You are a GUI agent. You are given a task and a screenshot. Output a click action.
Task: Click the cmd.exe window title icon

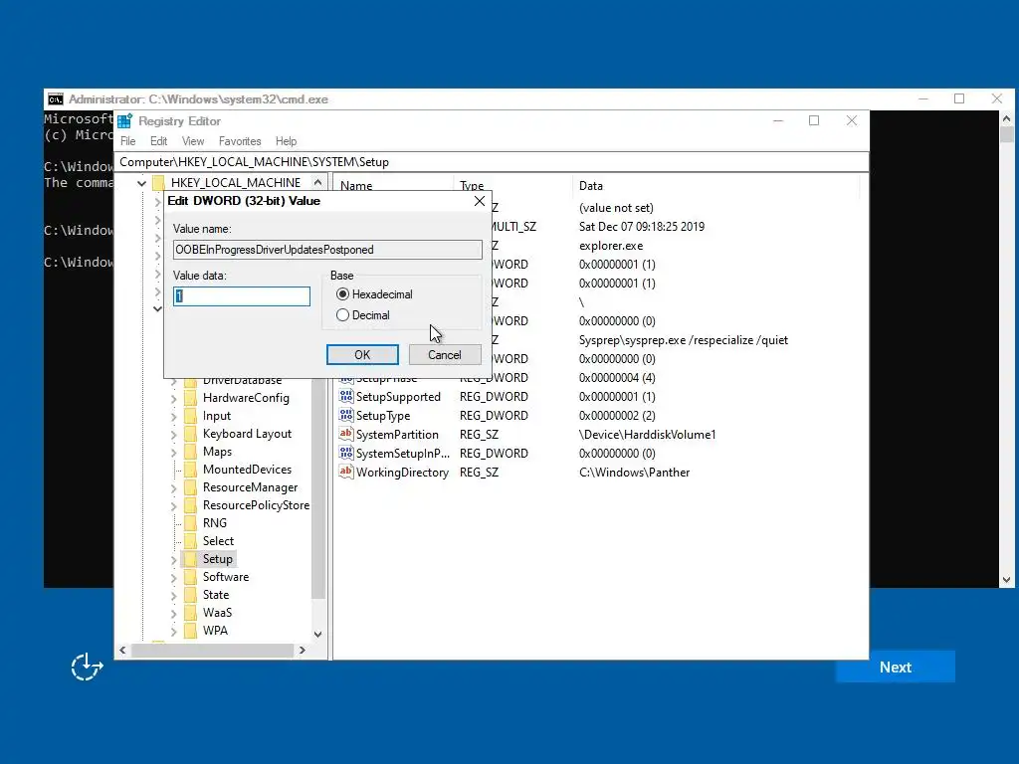click(56, 98)
